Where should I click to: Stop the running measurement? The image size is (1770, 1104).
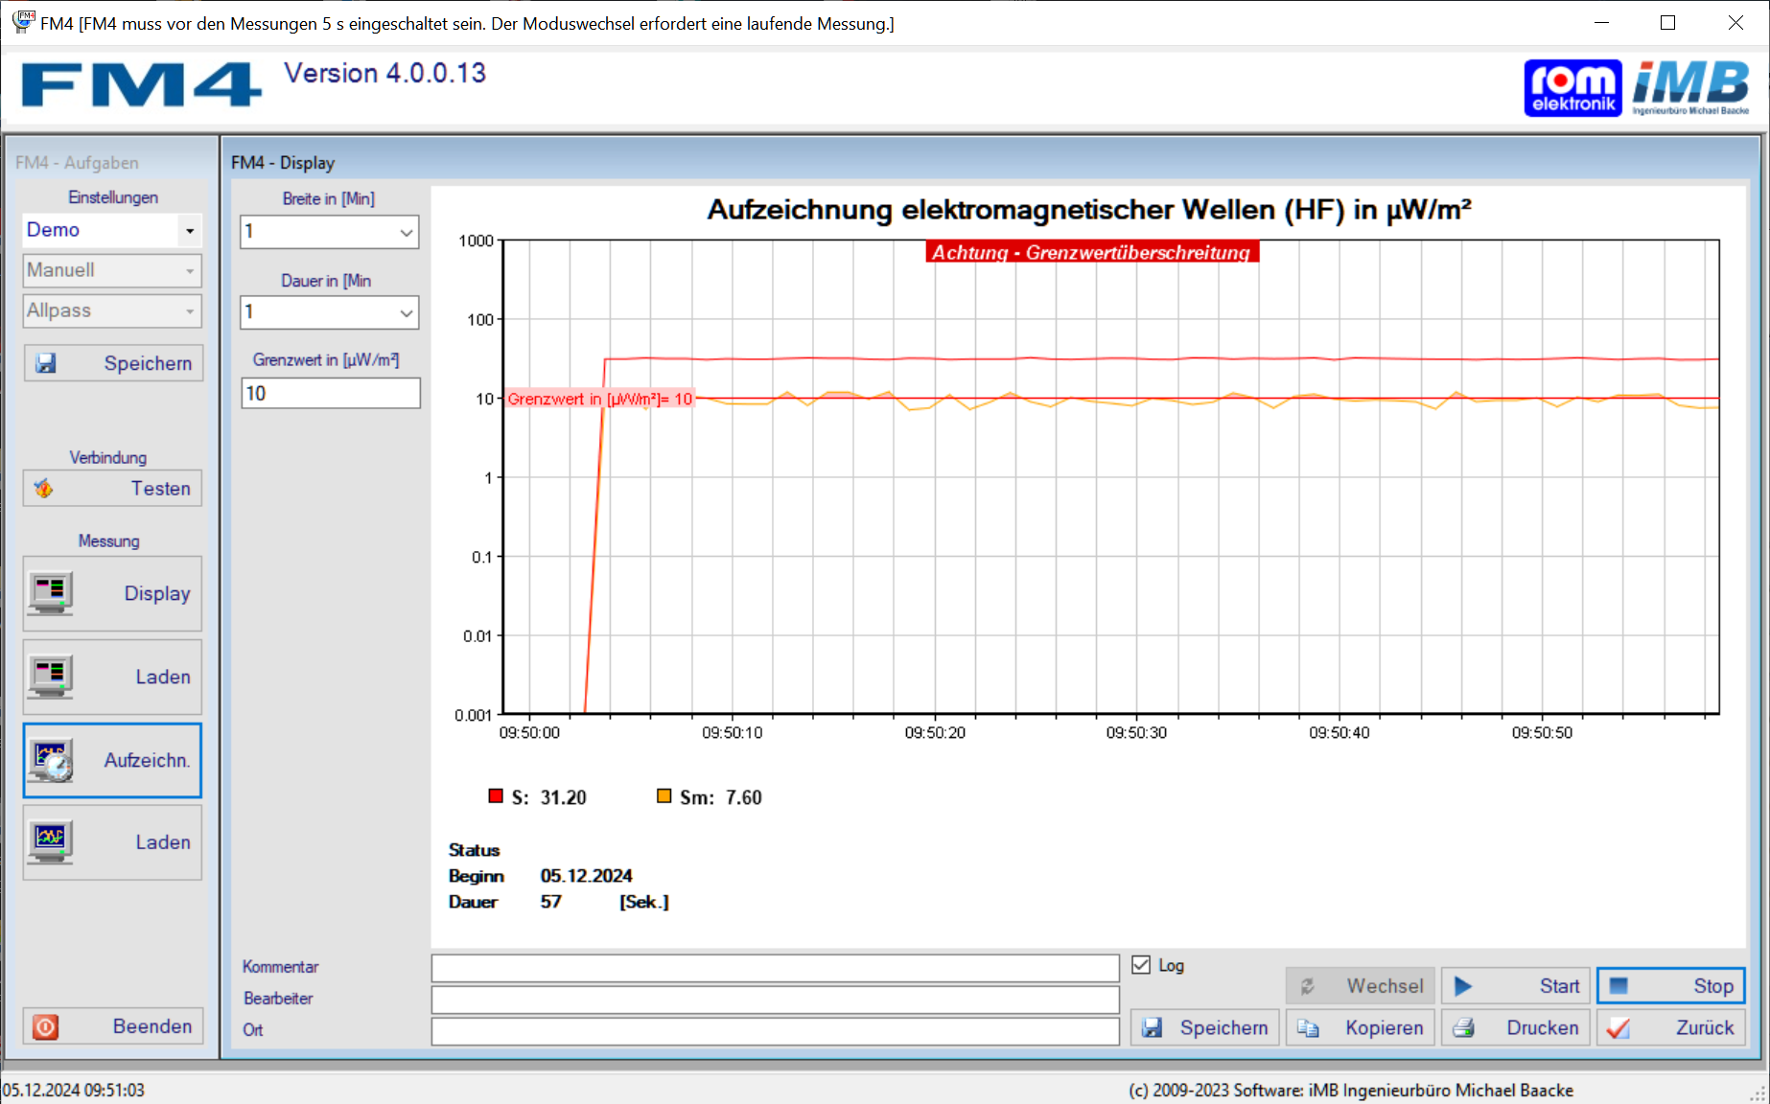[x=1671, y=986]
